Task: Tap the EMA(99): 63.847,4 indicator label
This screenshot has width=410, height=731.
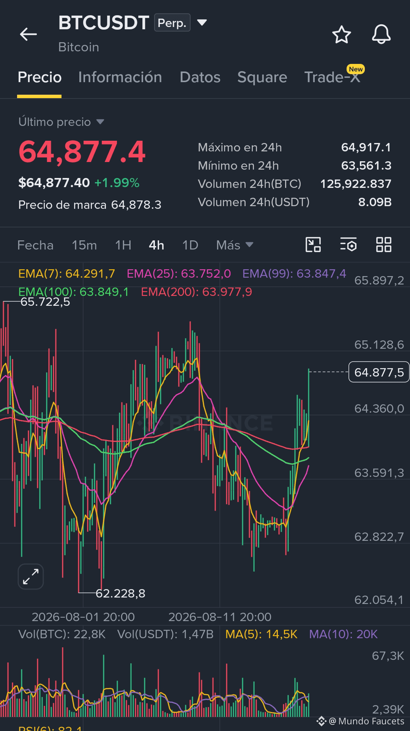Action: (294, 273)
